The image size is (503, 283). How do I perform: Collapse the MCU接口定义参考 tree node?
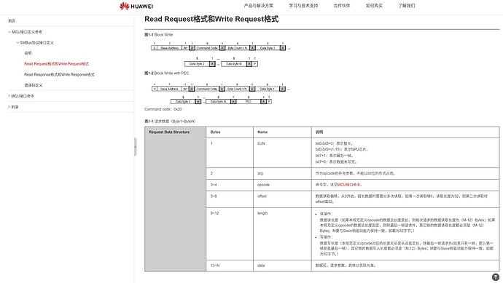9,32
